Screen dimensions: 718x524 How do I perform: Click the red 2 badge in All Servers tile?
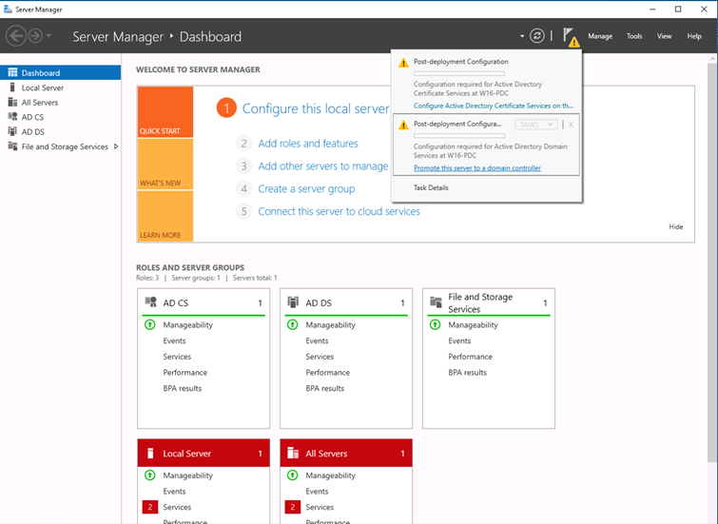click(293, 507)
